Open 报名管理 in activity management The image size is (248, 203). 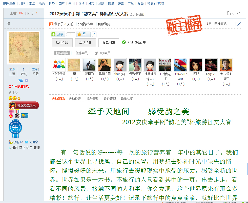click(92, 99)
